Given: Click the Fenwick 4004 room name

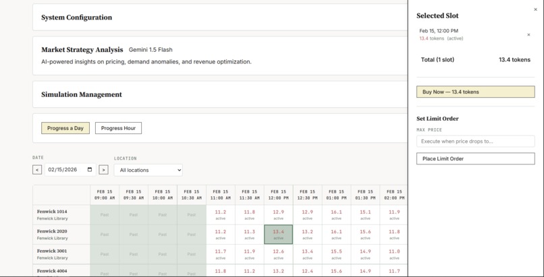Looking at the screenshot, I should point(52,271).
